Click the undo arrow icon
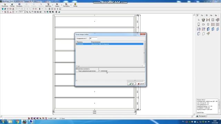 click(x=17, y=12)
